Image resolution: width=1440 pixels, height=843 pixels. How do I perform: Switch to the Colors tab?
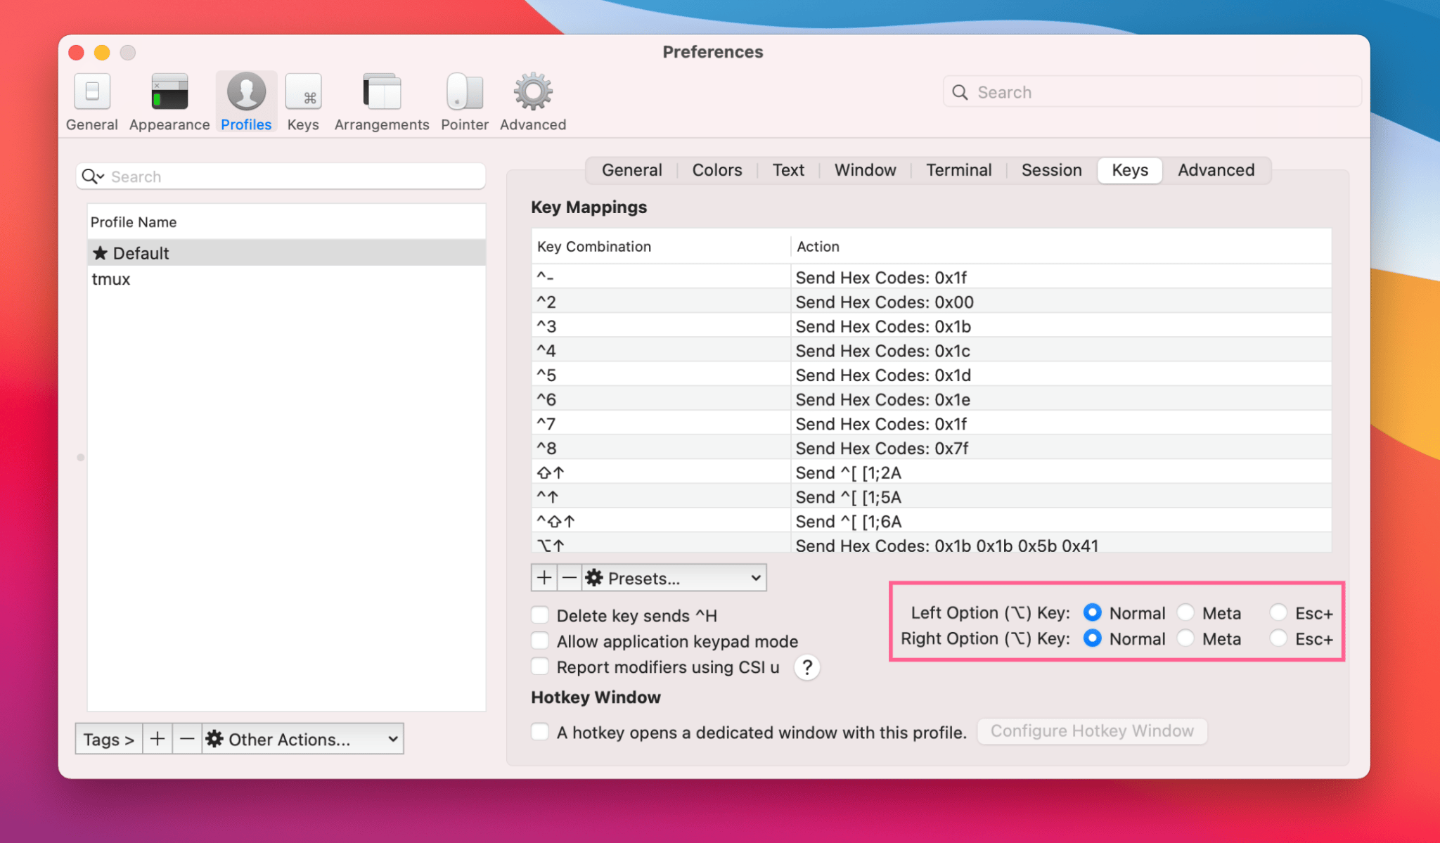[x=716, y=170]
